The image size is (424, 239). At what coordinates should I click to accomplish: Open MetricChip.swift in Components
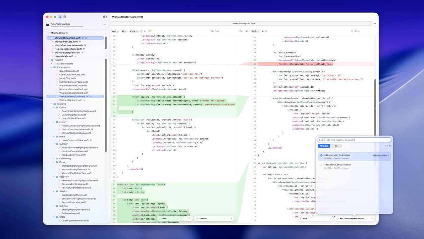68,78
